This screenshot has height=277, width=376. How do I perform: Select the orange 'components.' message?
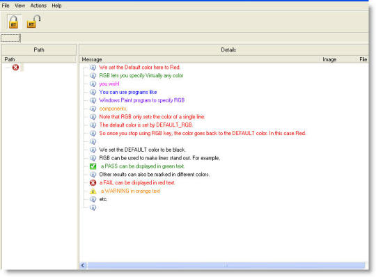click(x=113, y=109)
